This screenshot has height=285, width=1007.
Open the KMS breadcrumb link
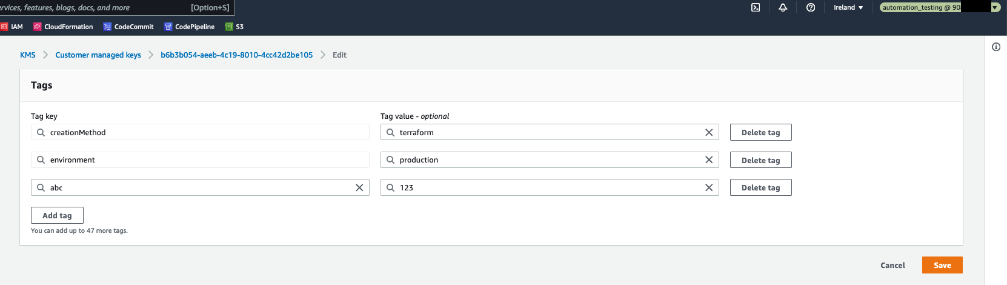click(x=28, y=55)
